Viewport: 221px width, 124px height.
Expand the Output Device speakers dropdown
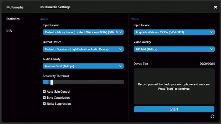point(83,49)
